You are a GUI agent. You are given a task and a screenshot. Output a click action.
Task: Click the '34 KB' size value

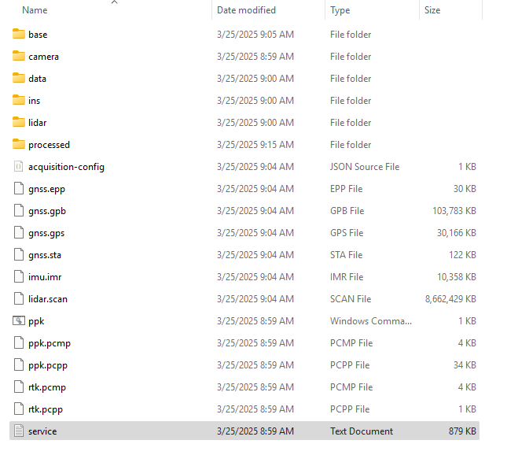coord(465,365)
